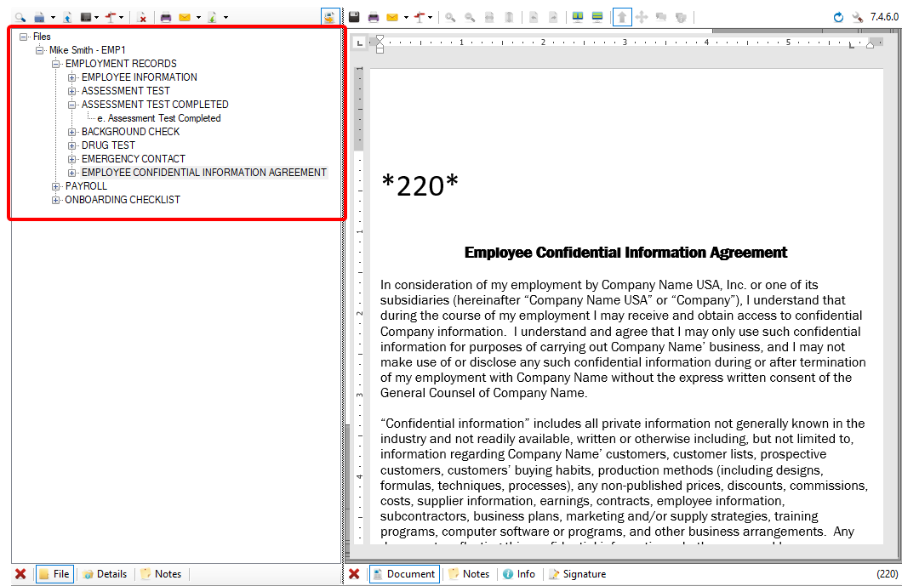Click the export icon with orange arrow

coord(329,17)
